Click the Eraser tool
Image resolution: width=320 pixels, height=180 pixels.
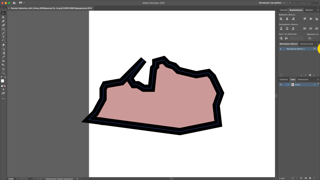pos(3,45)
